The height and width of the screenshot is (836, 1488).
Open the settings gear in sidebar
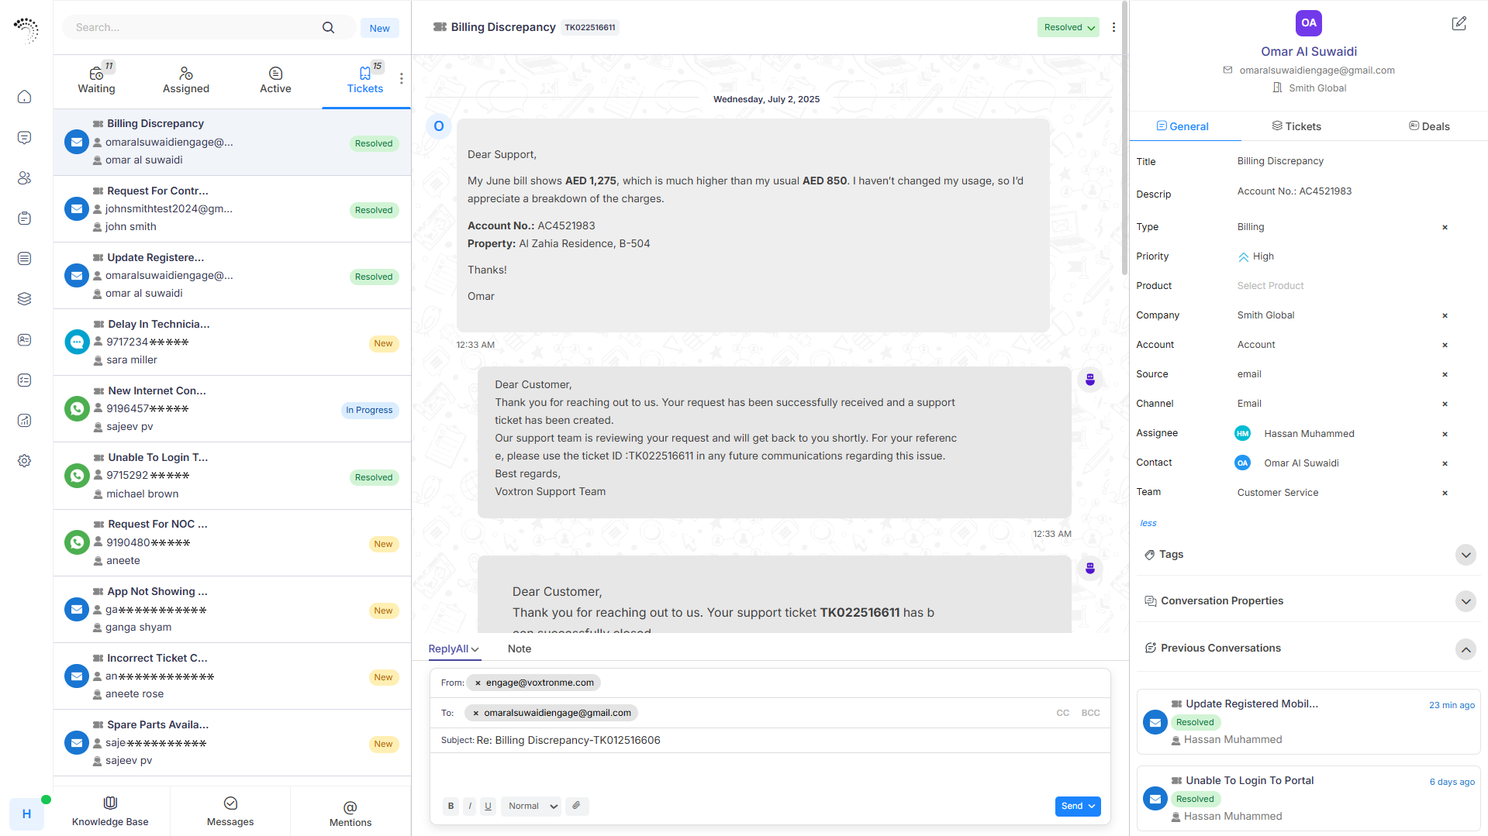pyautogui.click(x=25, y=461)
